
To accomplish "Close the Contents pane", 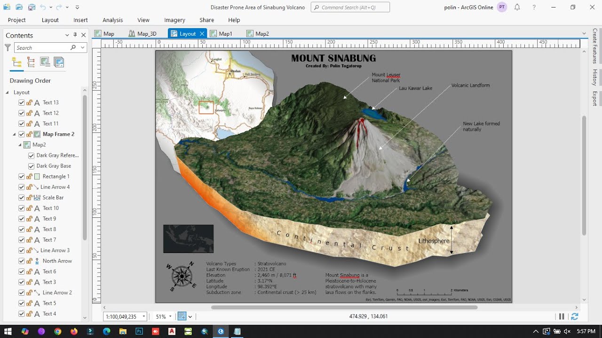I will tap(84, 35).
